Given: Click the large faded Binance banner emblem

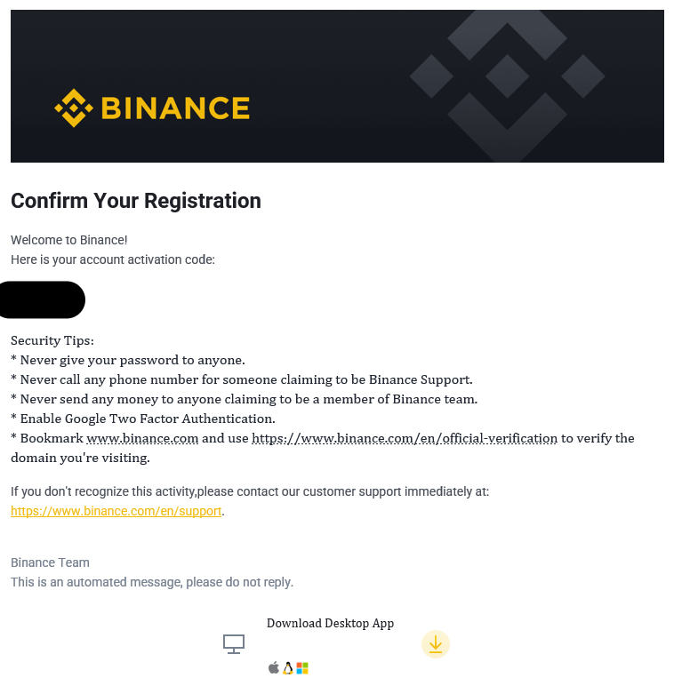Looking at the screenshot, I should (x=507, y=85).
